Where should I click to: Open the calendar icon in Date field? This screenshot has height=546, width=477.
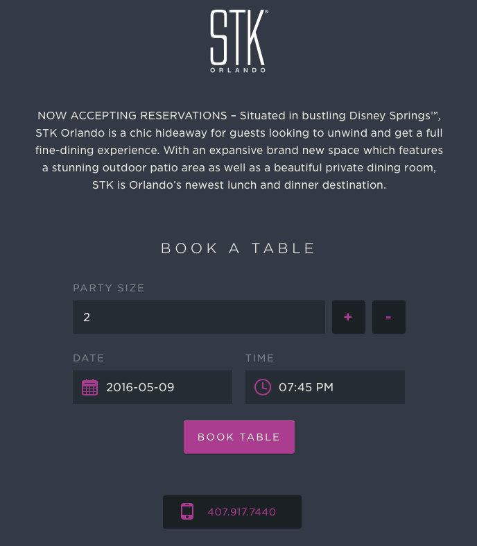point(90,387)
